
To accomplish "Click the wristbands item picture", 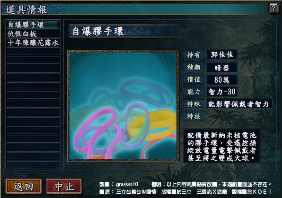I will [x=123, y=106].
